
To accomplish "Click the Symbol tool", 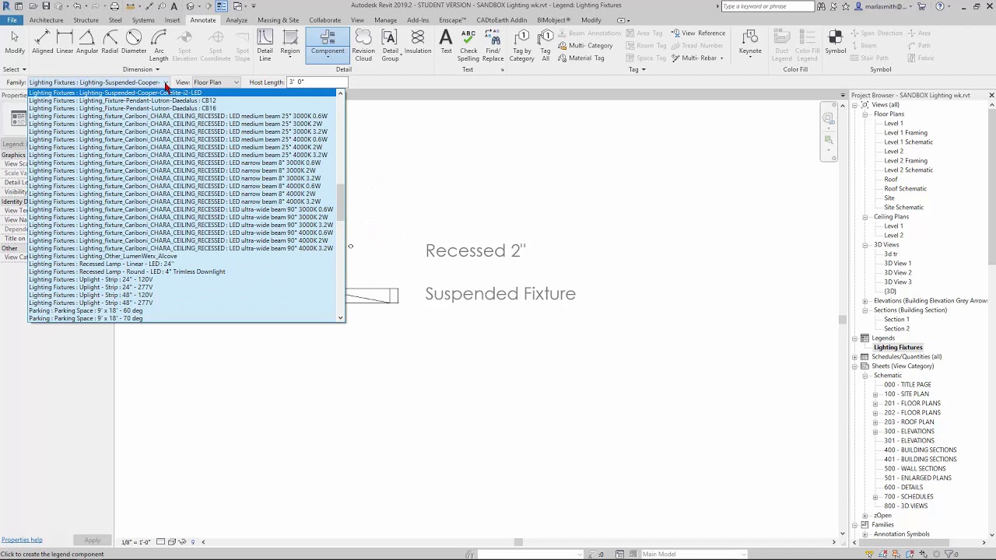I will click(836, 42).
